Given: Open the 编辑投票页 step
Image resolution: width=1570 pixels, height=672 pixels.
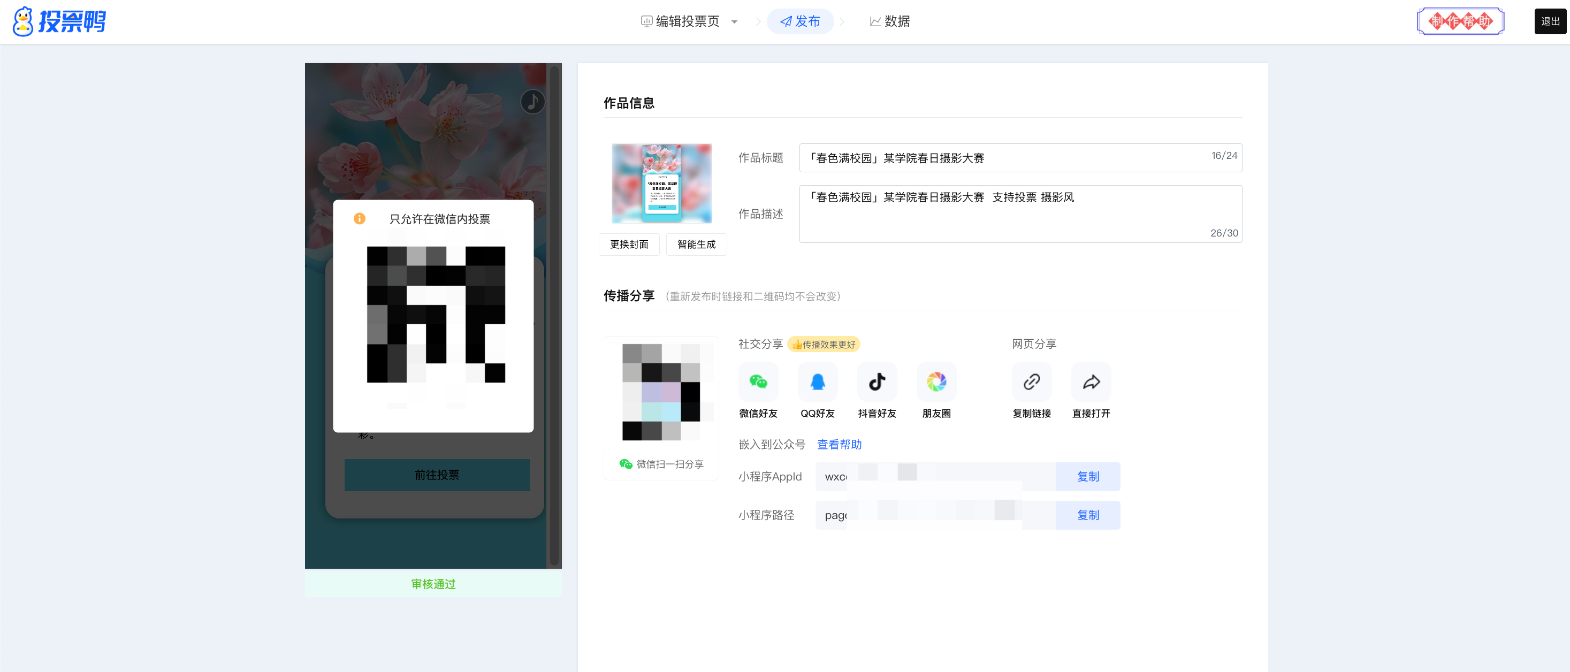Looking at the screenshot, I should (x=680, y=21).
